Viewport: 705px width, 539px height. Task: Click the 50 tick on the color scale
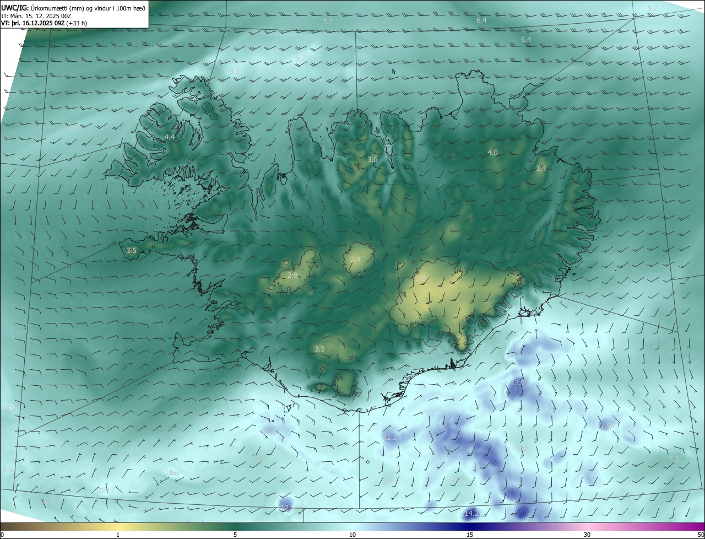(701, 535)
